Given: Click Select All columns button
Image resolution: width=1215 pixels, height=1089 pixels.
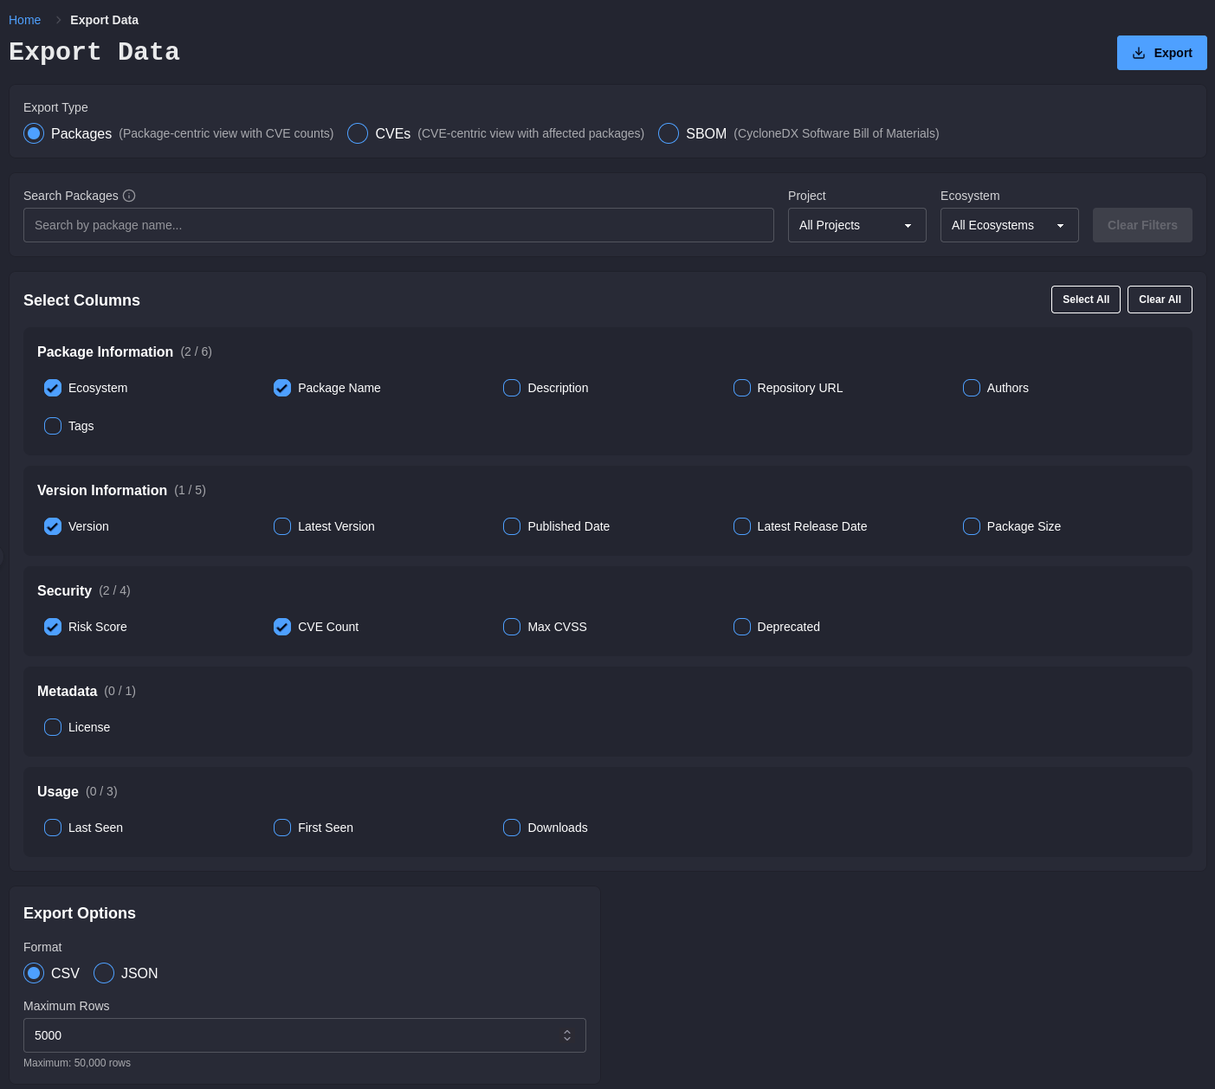Looking at the screenshot, I should [1086, 300].
